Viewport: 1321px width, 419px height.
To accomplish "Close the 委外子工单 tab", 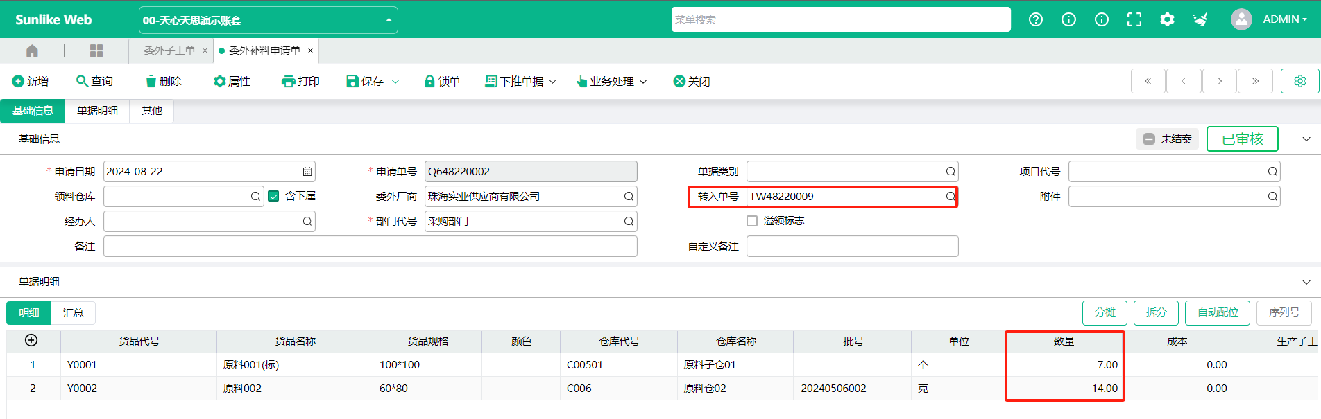I will click(x=205, y=51).
